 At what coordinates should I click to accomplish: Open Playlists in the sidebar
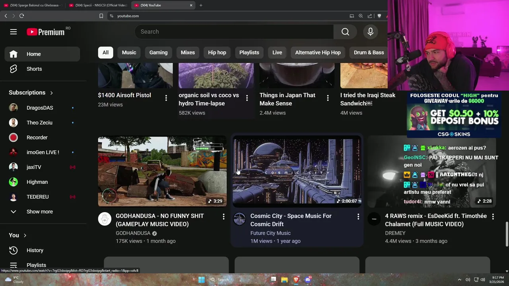[42, 265]
